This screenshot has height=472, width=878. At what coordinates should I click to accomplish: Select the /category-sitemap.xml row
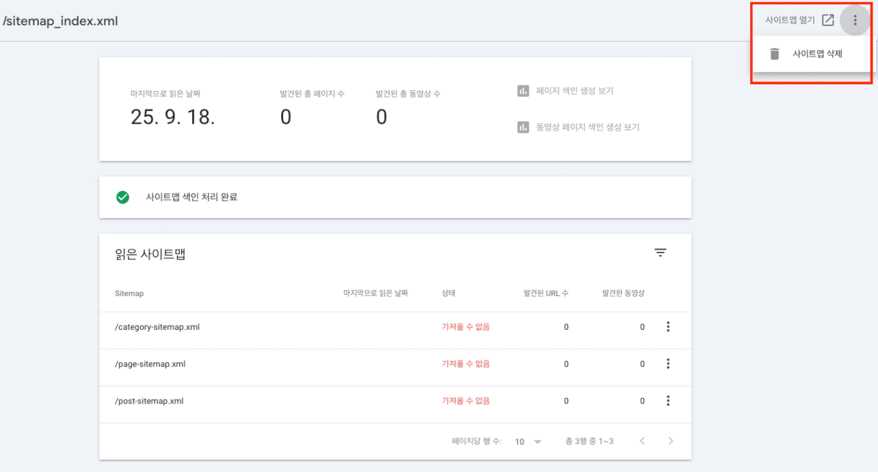157,327
